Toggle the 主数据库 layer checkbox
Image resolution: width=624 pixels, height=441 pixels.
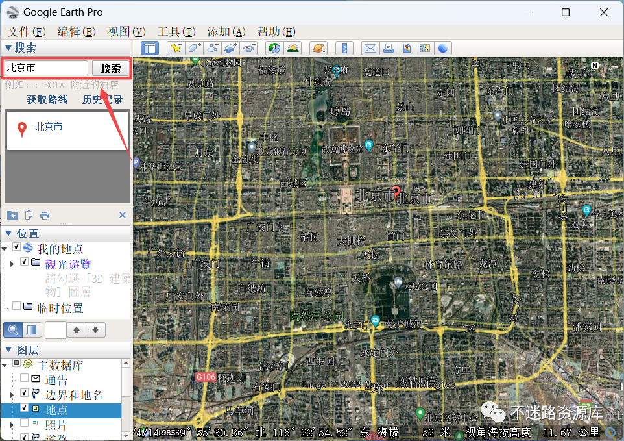coord(17,363)
